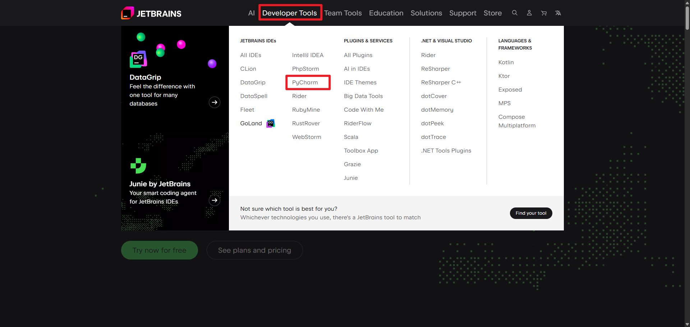This screenshot has height=327, width=690.
Task: Open the Scala plugin link
Action: 351,137
